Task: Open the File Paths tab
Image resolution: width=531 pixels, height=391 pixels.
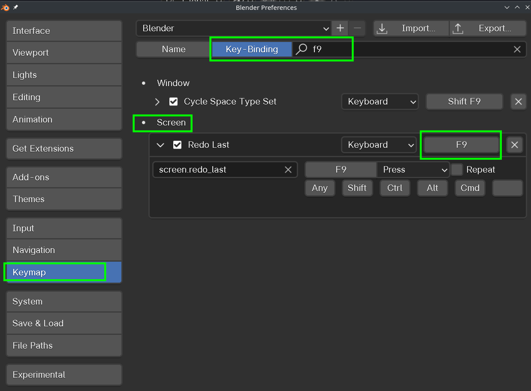Action: click(64, 346)
